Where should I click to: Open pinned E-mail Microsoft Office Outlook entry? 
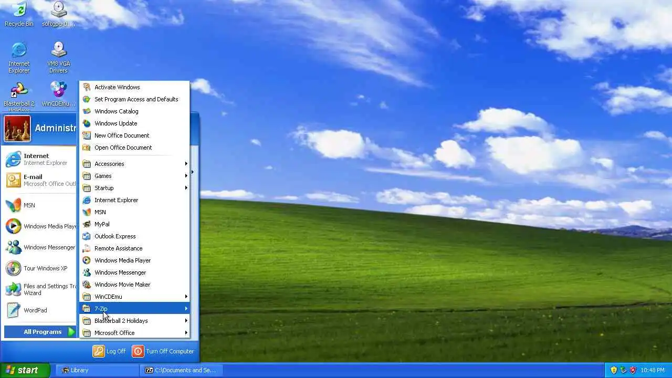39,180
